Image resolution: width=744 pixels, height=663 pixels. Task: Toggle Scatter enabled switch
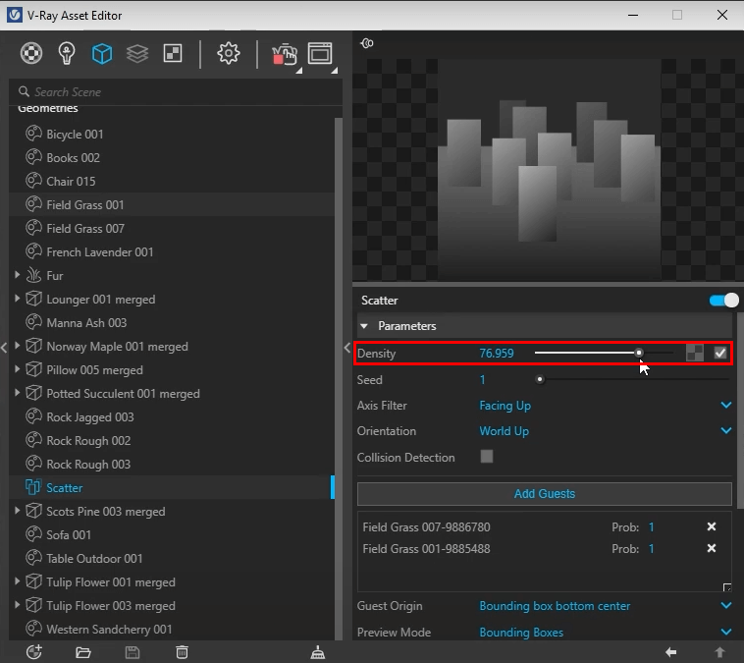click(x=724, y=301)
